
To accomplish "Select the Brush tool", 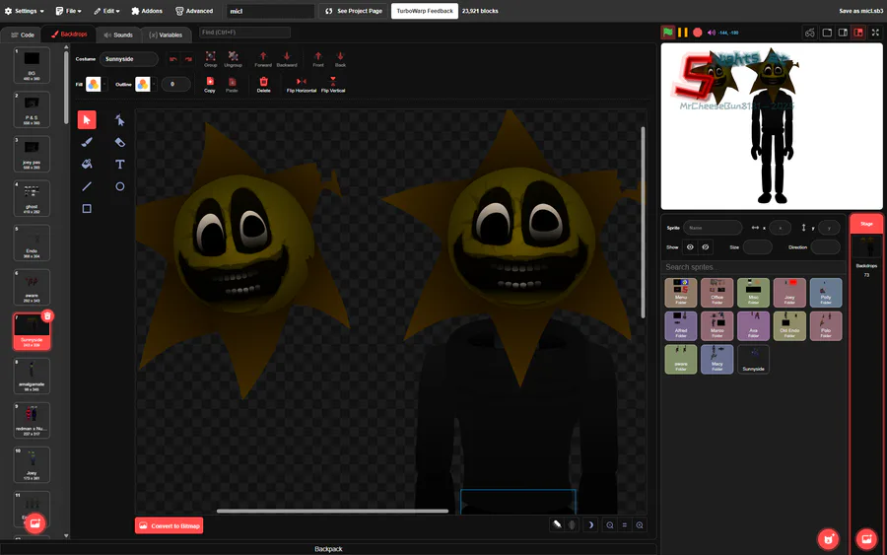I will [x=87, y=142].
